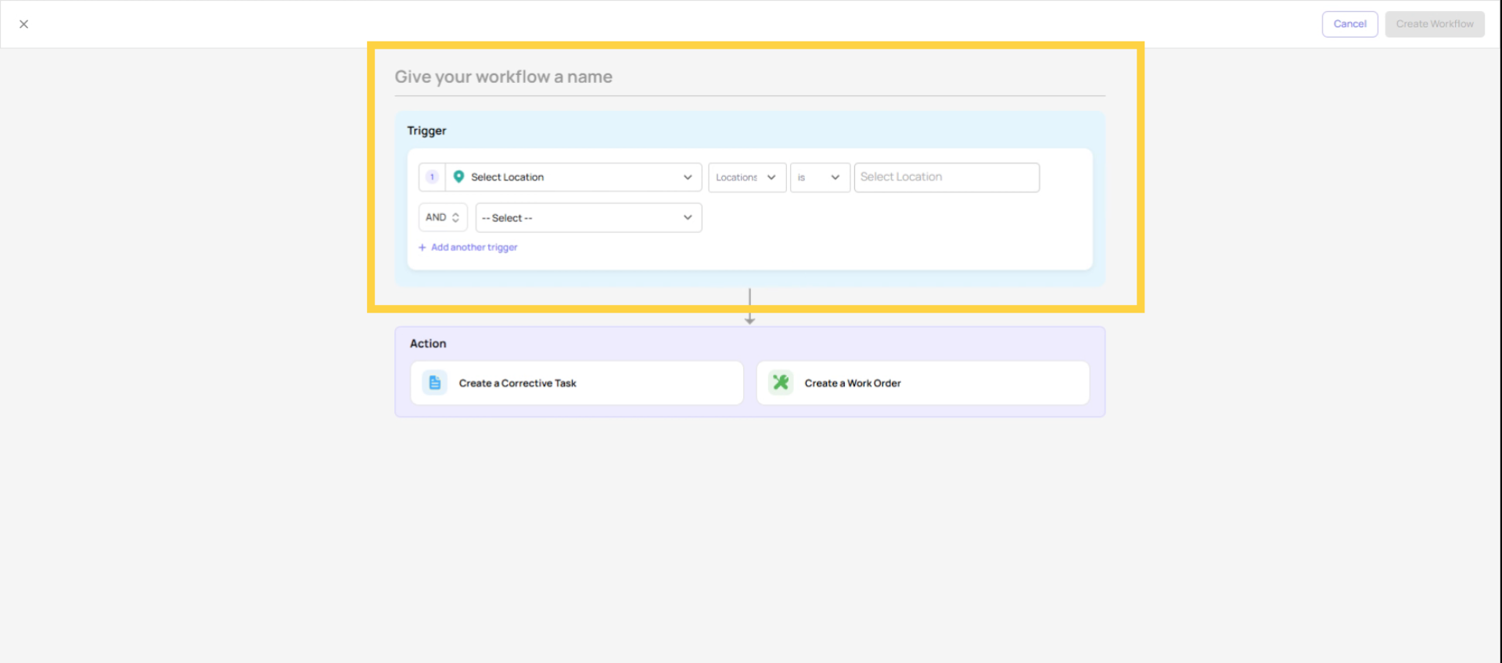Open the '-- Select --' trigger dropdown

(x=588, y=217)
